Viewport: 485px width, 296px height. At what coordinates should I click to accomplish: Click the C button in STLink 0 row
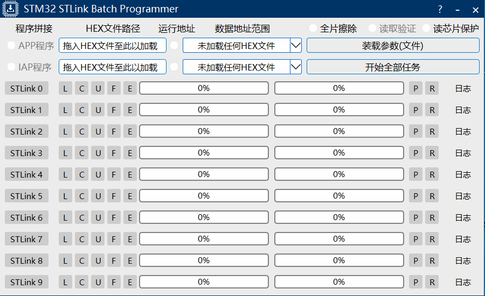coord(82,88)
